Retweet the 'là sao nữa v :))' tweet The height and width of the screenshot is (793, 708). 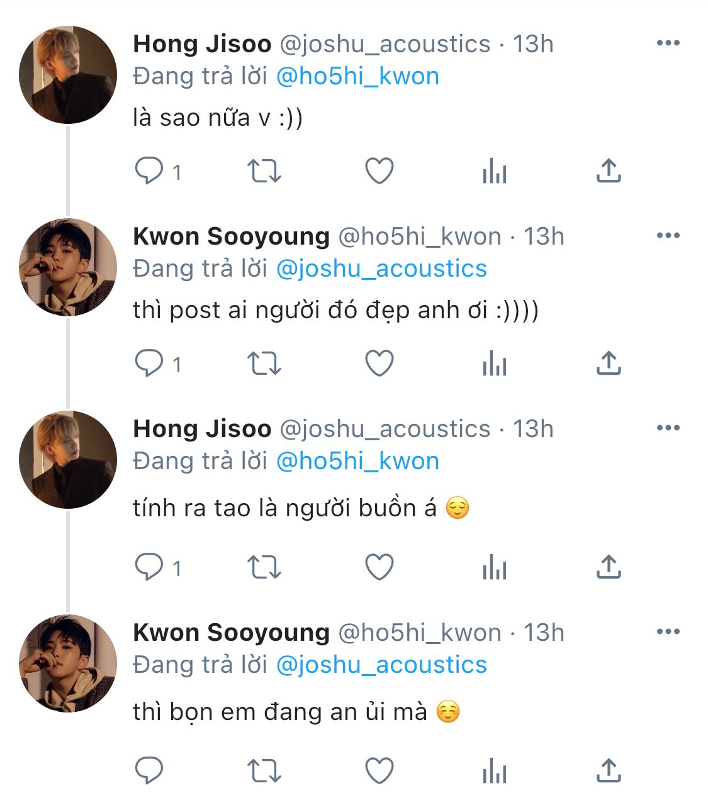[x=264, y=170]
